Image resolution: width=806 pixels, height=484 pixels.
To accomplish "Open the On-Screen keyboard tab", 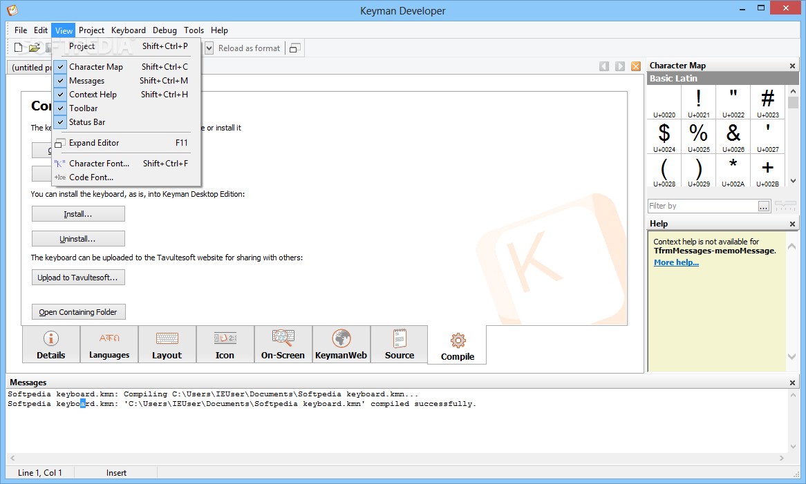I will [283, 345].
